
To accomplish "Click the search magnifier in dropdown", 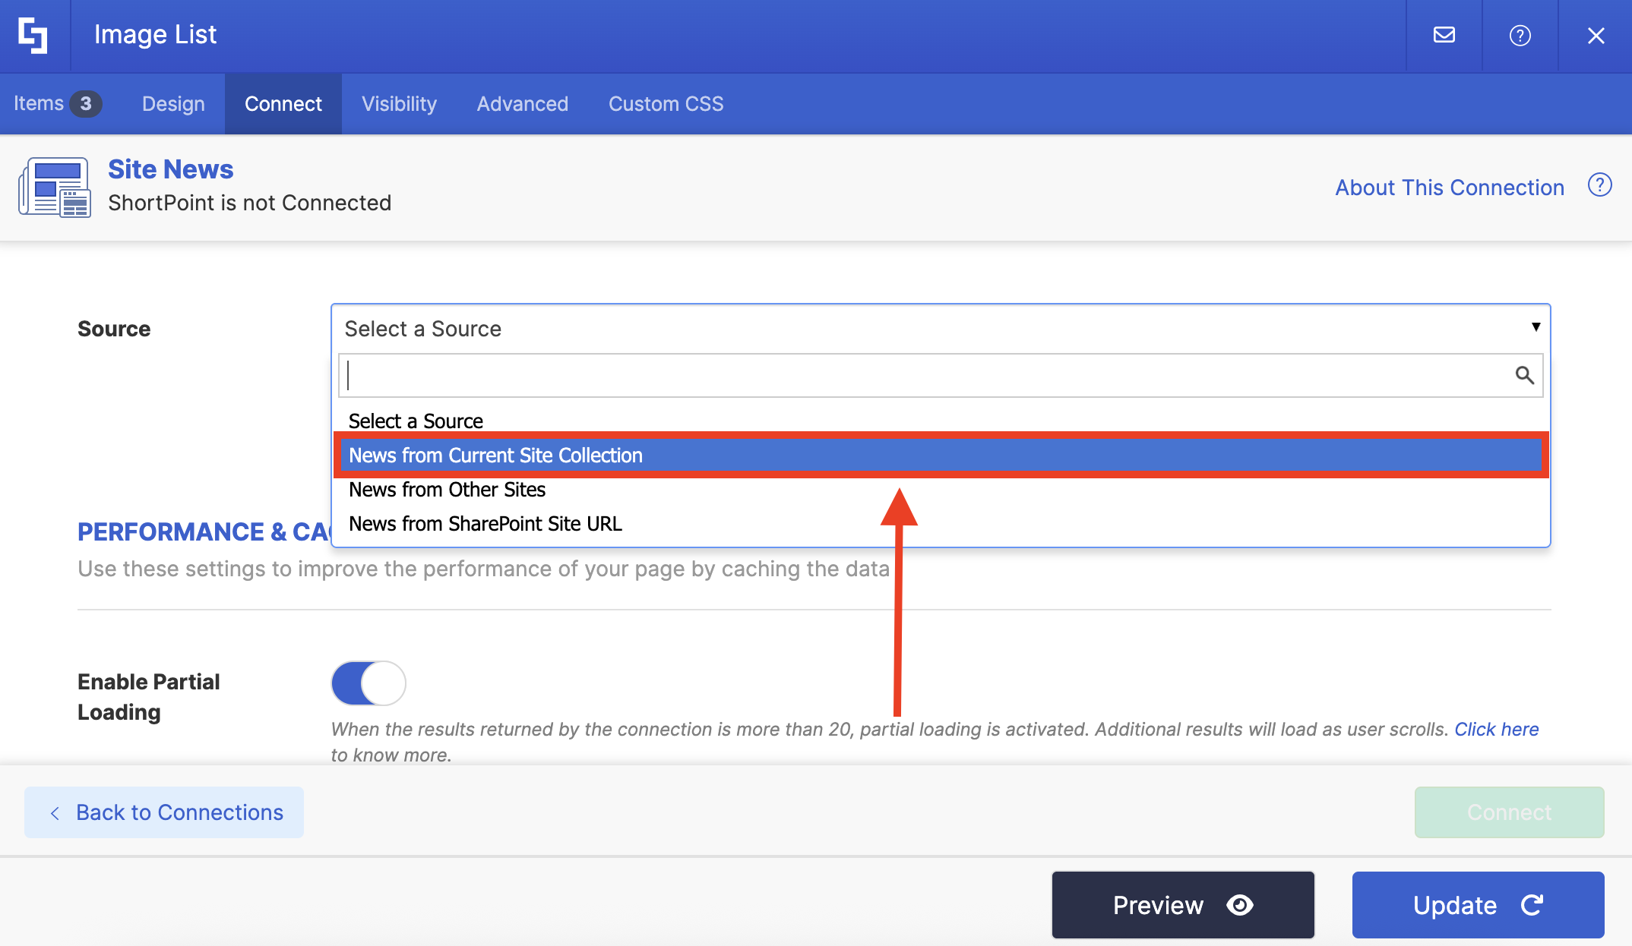I will click(1524, 375).
